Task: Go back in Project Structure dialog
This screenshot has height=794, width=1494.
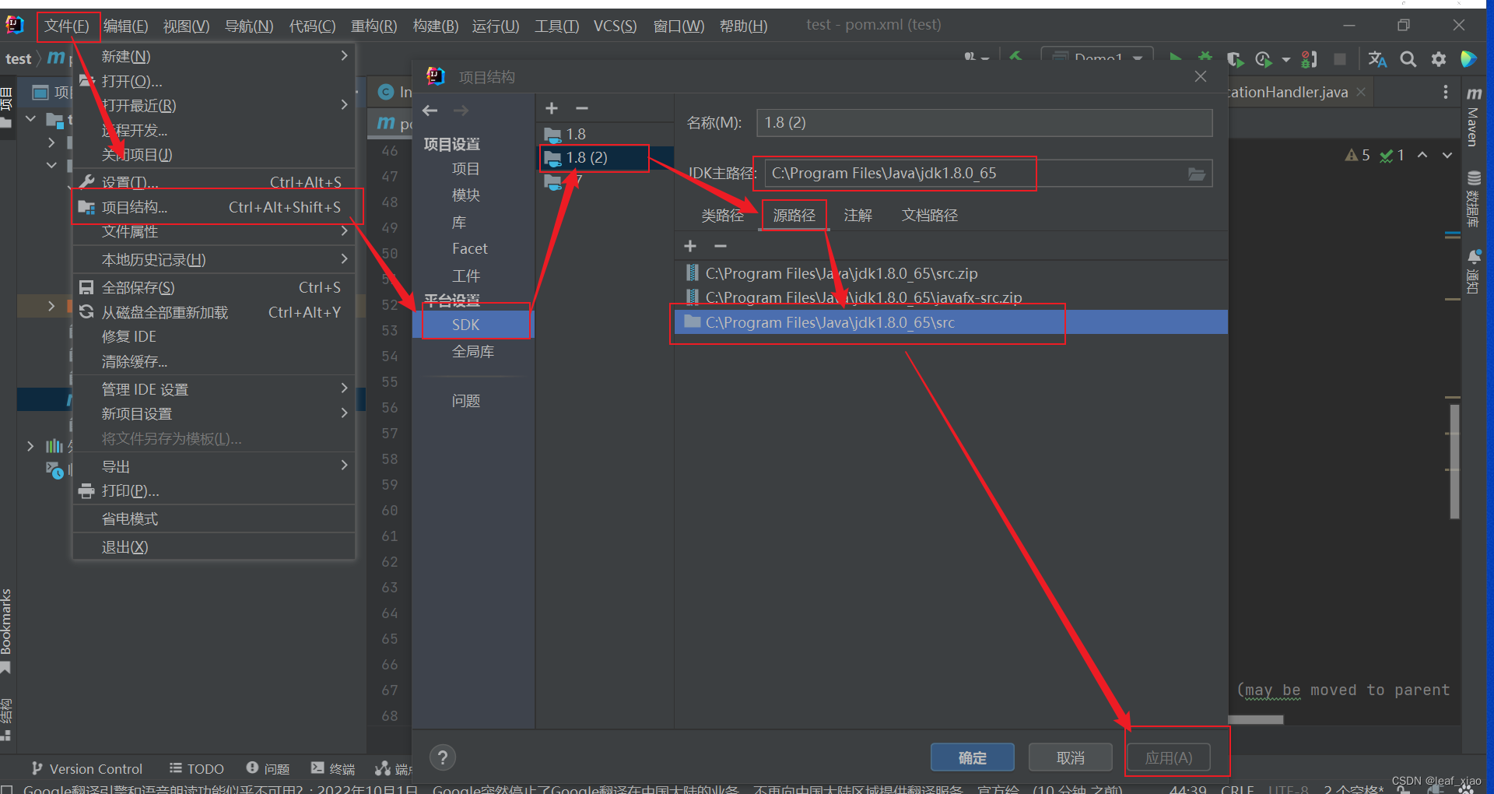Action: point(430,111)
